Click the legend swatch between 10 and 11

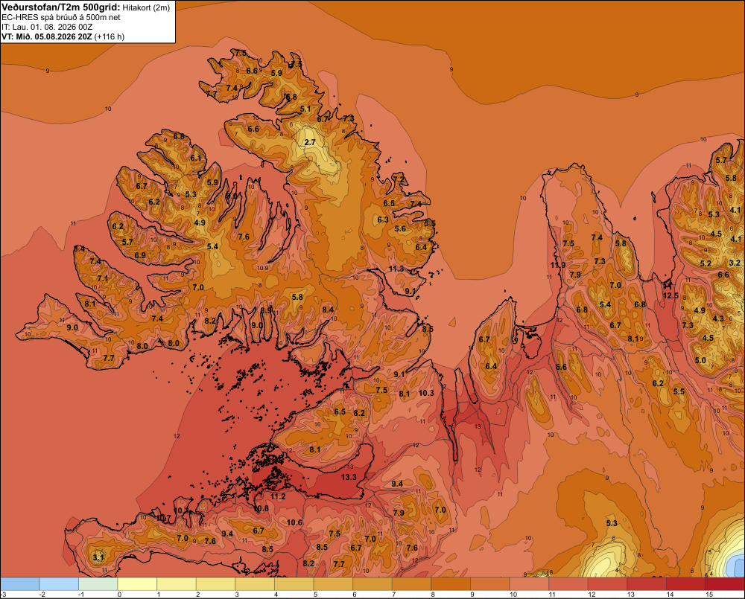coord(529,584)
